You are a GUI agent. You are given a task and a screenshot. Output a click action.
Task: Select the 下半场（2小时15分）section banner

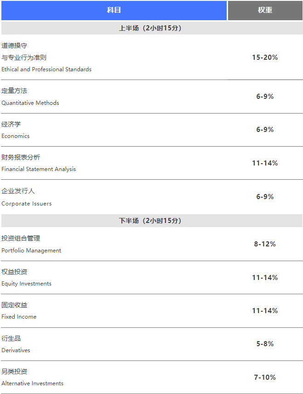pos(152,221)
